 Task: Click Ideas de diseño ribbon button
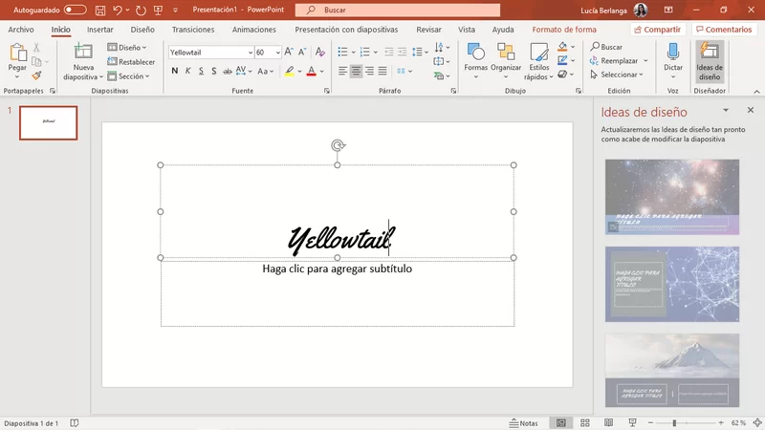[x=710, y=61]
